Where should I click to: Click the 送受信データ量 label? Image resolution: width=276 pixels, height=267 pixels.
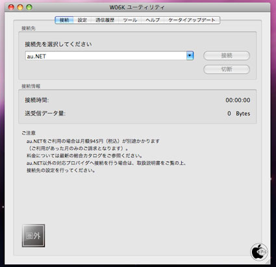tap(45, 113)
